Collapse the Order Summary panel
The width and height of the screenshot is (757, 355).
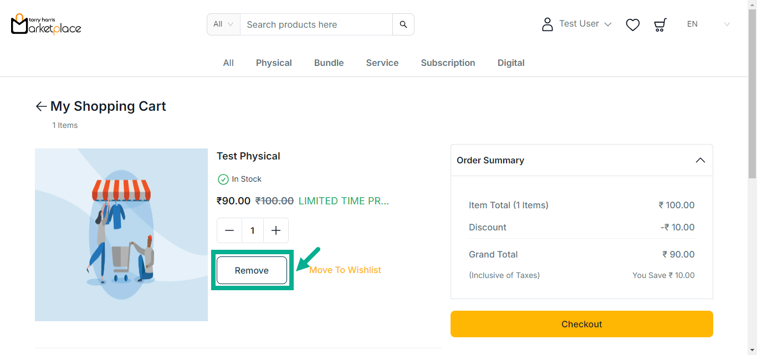pos(700,160)
